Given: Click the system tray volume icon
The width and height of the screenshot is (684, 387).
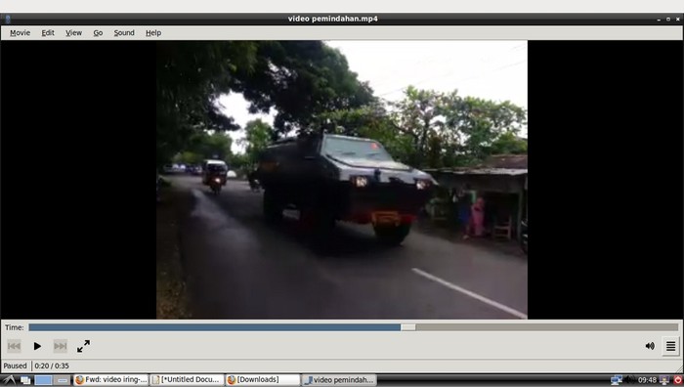Looking at the screenshot, I should click(629, 380).
